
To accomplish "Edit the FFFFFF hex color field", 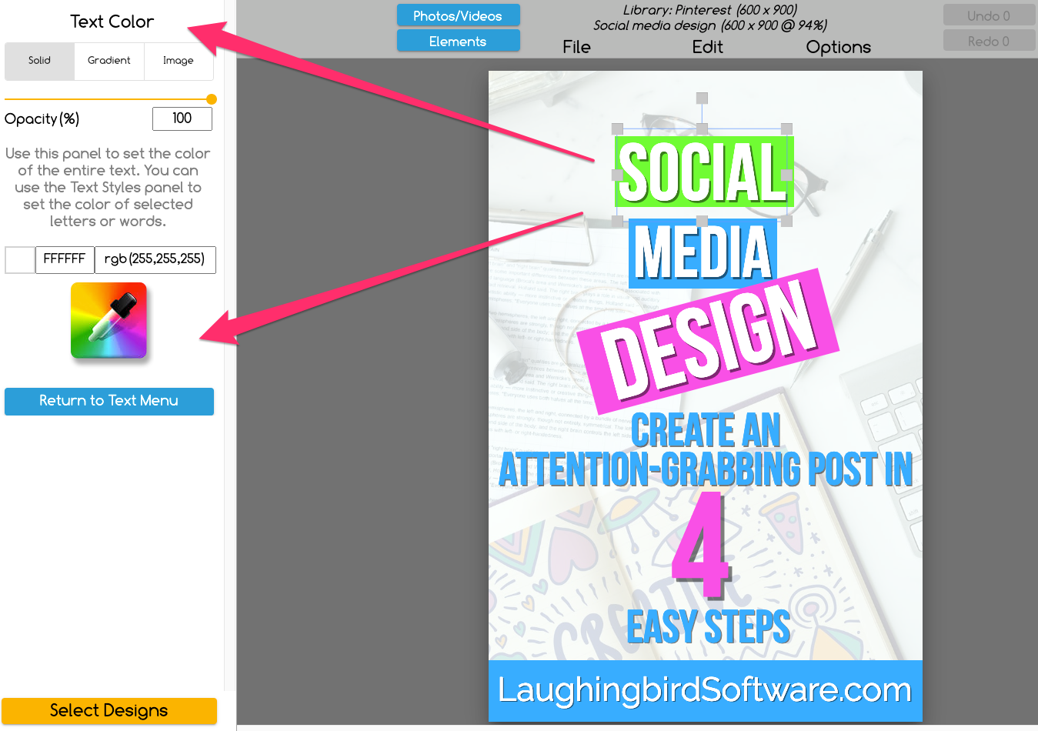I will (x=65, y=259).
